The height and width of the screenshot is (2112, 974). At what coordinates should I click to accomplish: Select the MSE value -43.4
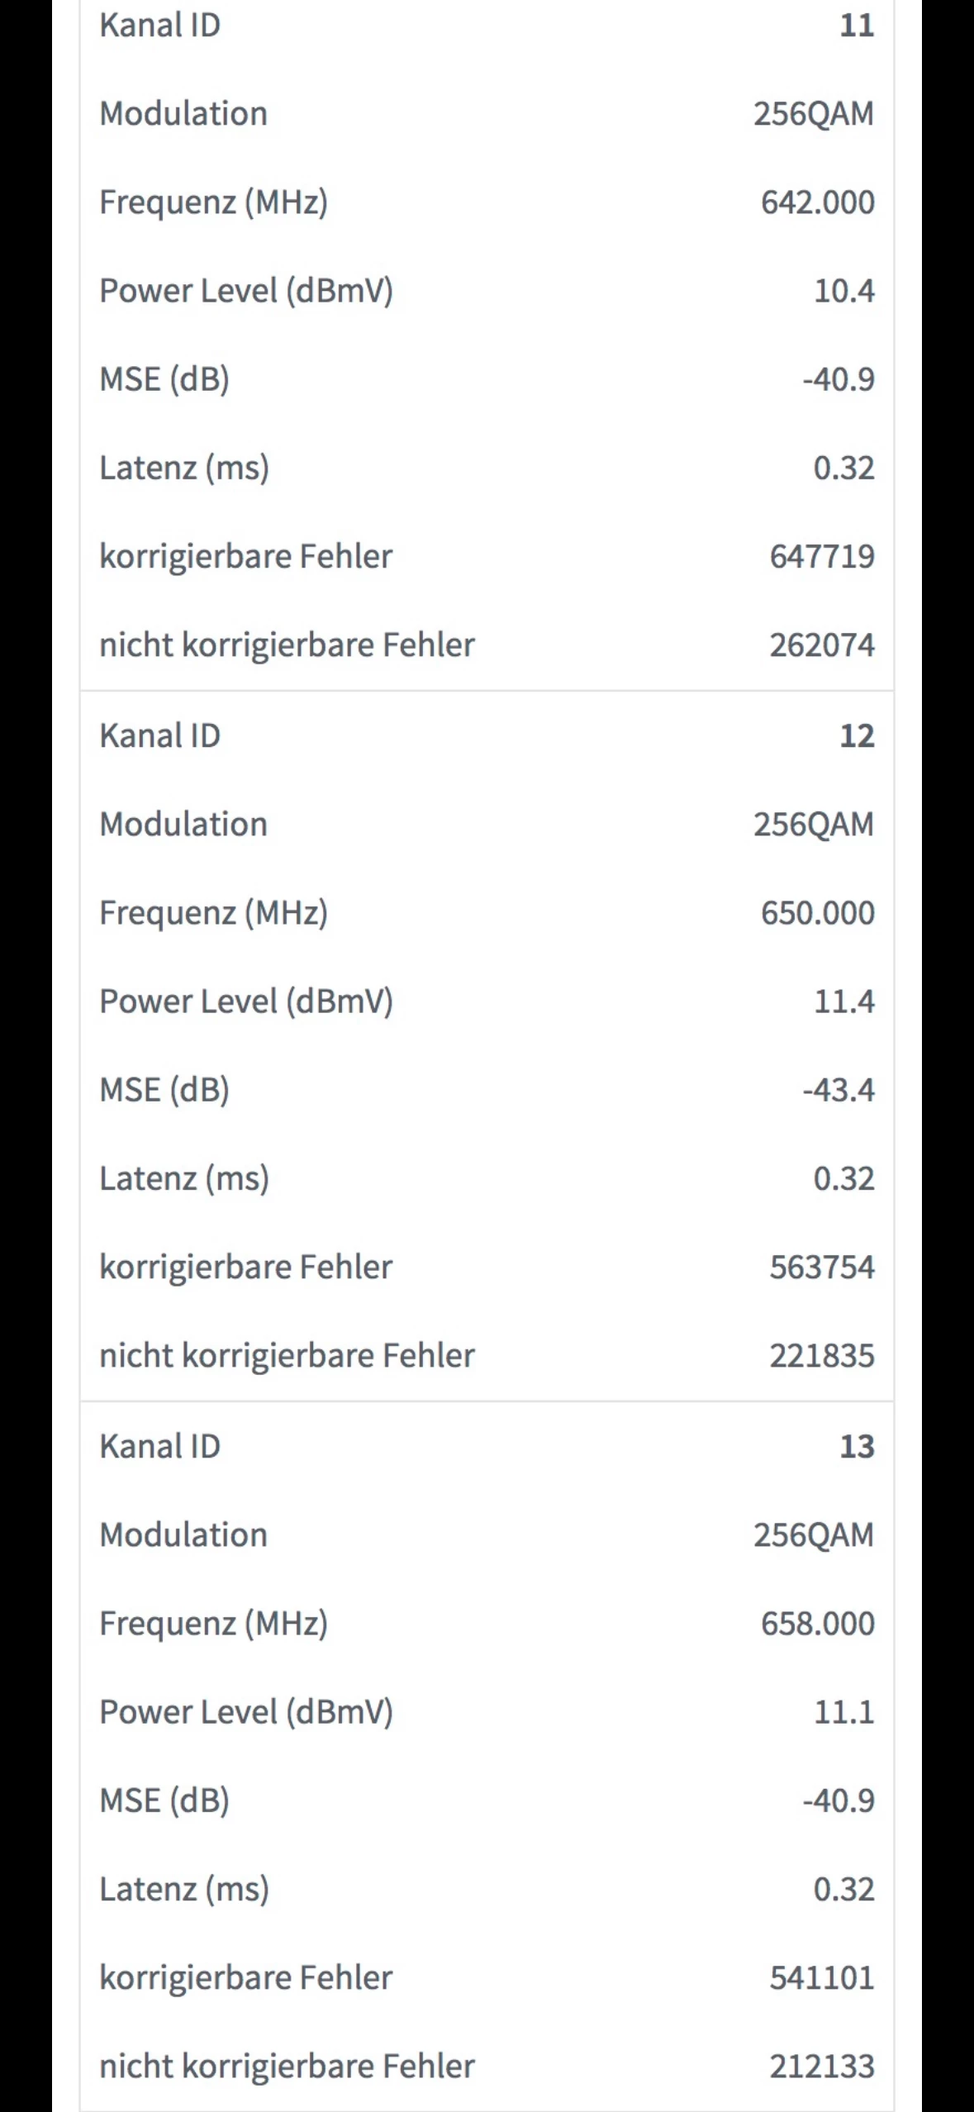[838, 1090]
